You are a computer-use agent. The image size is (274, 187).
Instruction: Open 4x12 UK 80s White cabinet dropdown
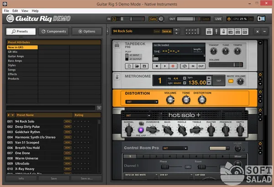coord(141,175)
